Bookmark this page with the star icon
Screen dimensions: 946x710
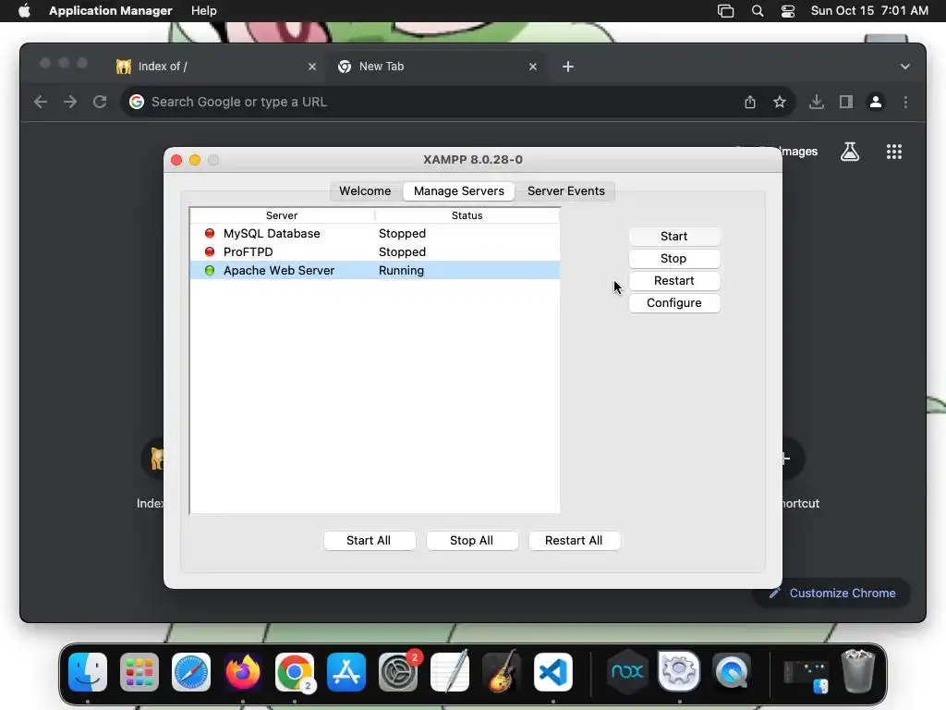[x=780, y=102]
